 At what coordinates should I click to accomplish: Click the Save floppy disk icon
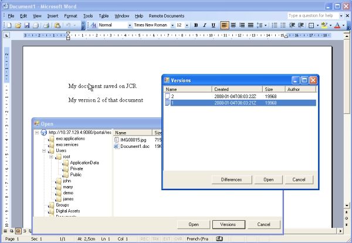(27, 25)
